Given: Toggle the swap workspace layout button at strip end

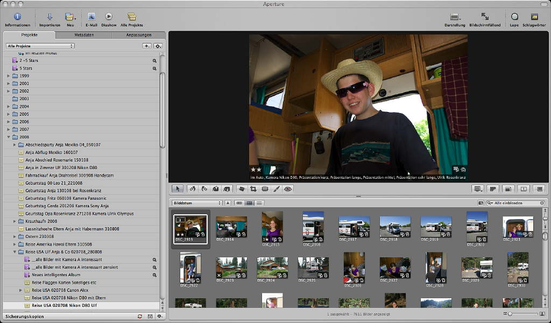Looking at the screenshot, I should [x=539, y=189].
